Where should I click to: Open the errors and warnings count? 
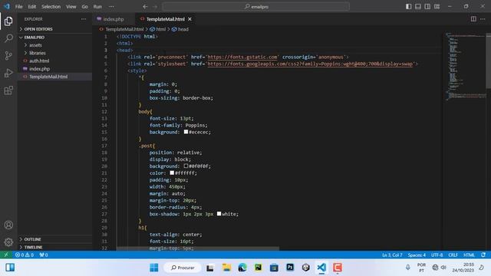tap(25, 255)
